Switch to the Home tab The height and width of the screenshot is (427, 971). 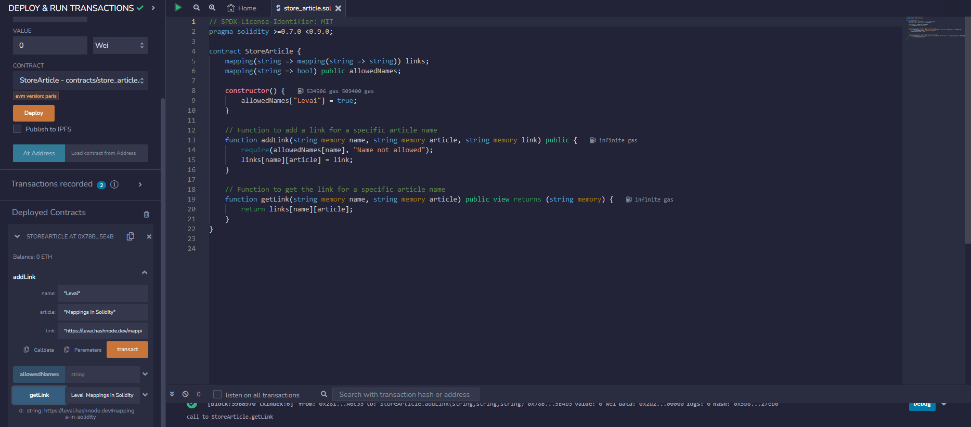tap(242, 8)
